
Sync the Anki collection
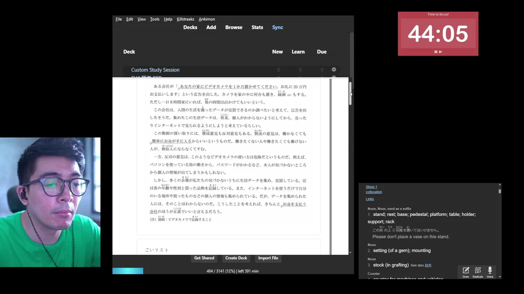pos(278,27)
